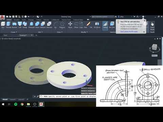Click the Open file quick access icon

pos(10,17)
